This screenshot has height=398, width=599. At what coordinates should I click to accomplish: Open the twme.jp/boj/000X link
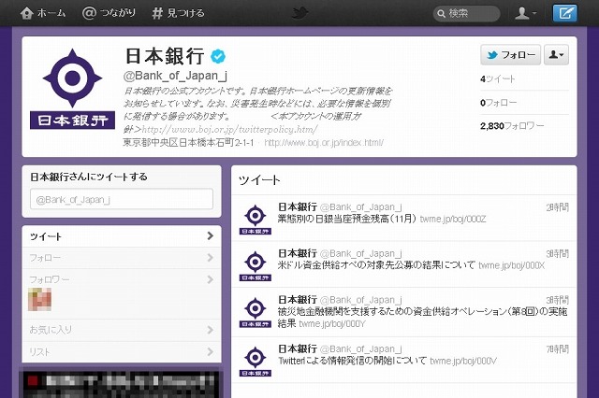point(512,265)
